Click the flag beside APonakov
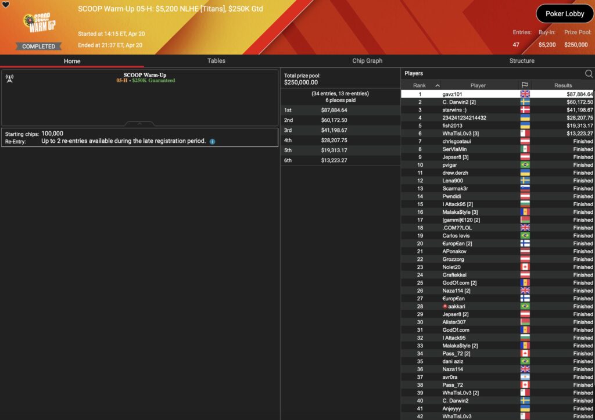The image size is (595, 420). click(525, 252)
